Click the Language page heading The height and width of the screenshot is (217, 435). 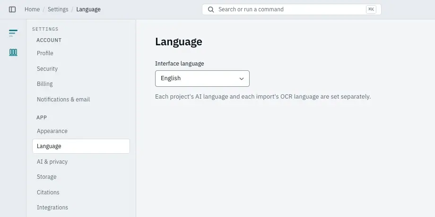pyautogui.click(x=179, y=42)
